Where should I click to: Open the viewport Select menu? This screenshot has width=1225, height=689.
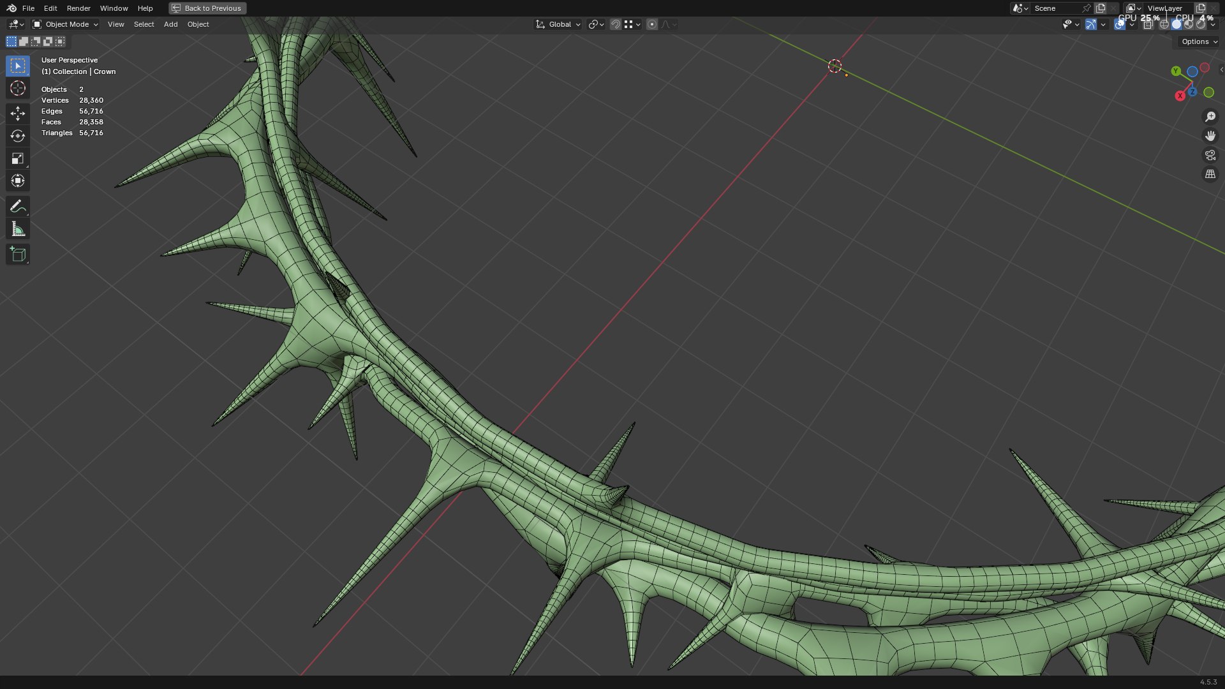(144, 24)
